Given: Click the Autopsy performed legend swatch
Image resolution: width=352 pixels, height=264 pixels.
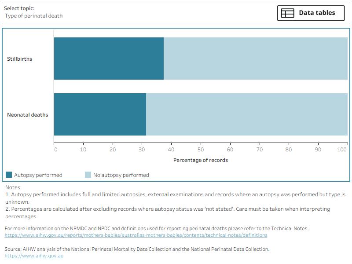Looking at the screenshot, I should click(x=9, y=175).
